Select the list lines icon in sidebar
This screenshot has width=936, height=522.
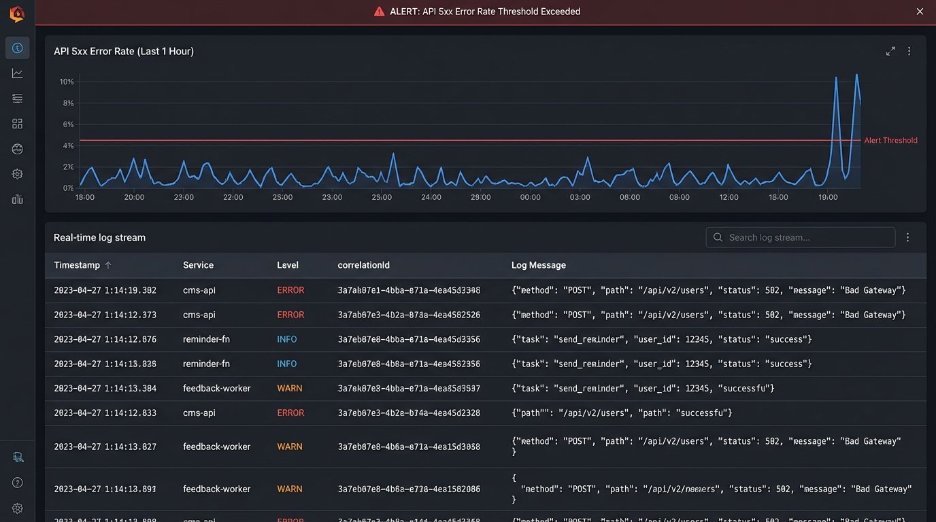18,99
